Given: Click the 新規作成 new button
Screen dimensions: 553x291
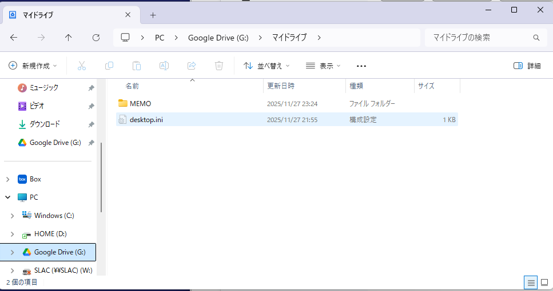Looking at the screenshot, I should pyautogui.click(x=33, y=66).
